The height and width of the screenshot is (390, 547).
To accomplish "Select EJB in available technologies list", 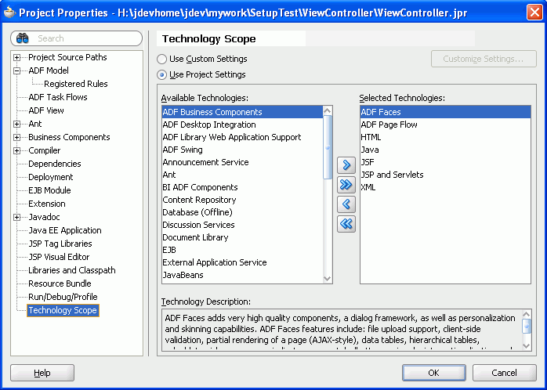I will tap(242, 251).
